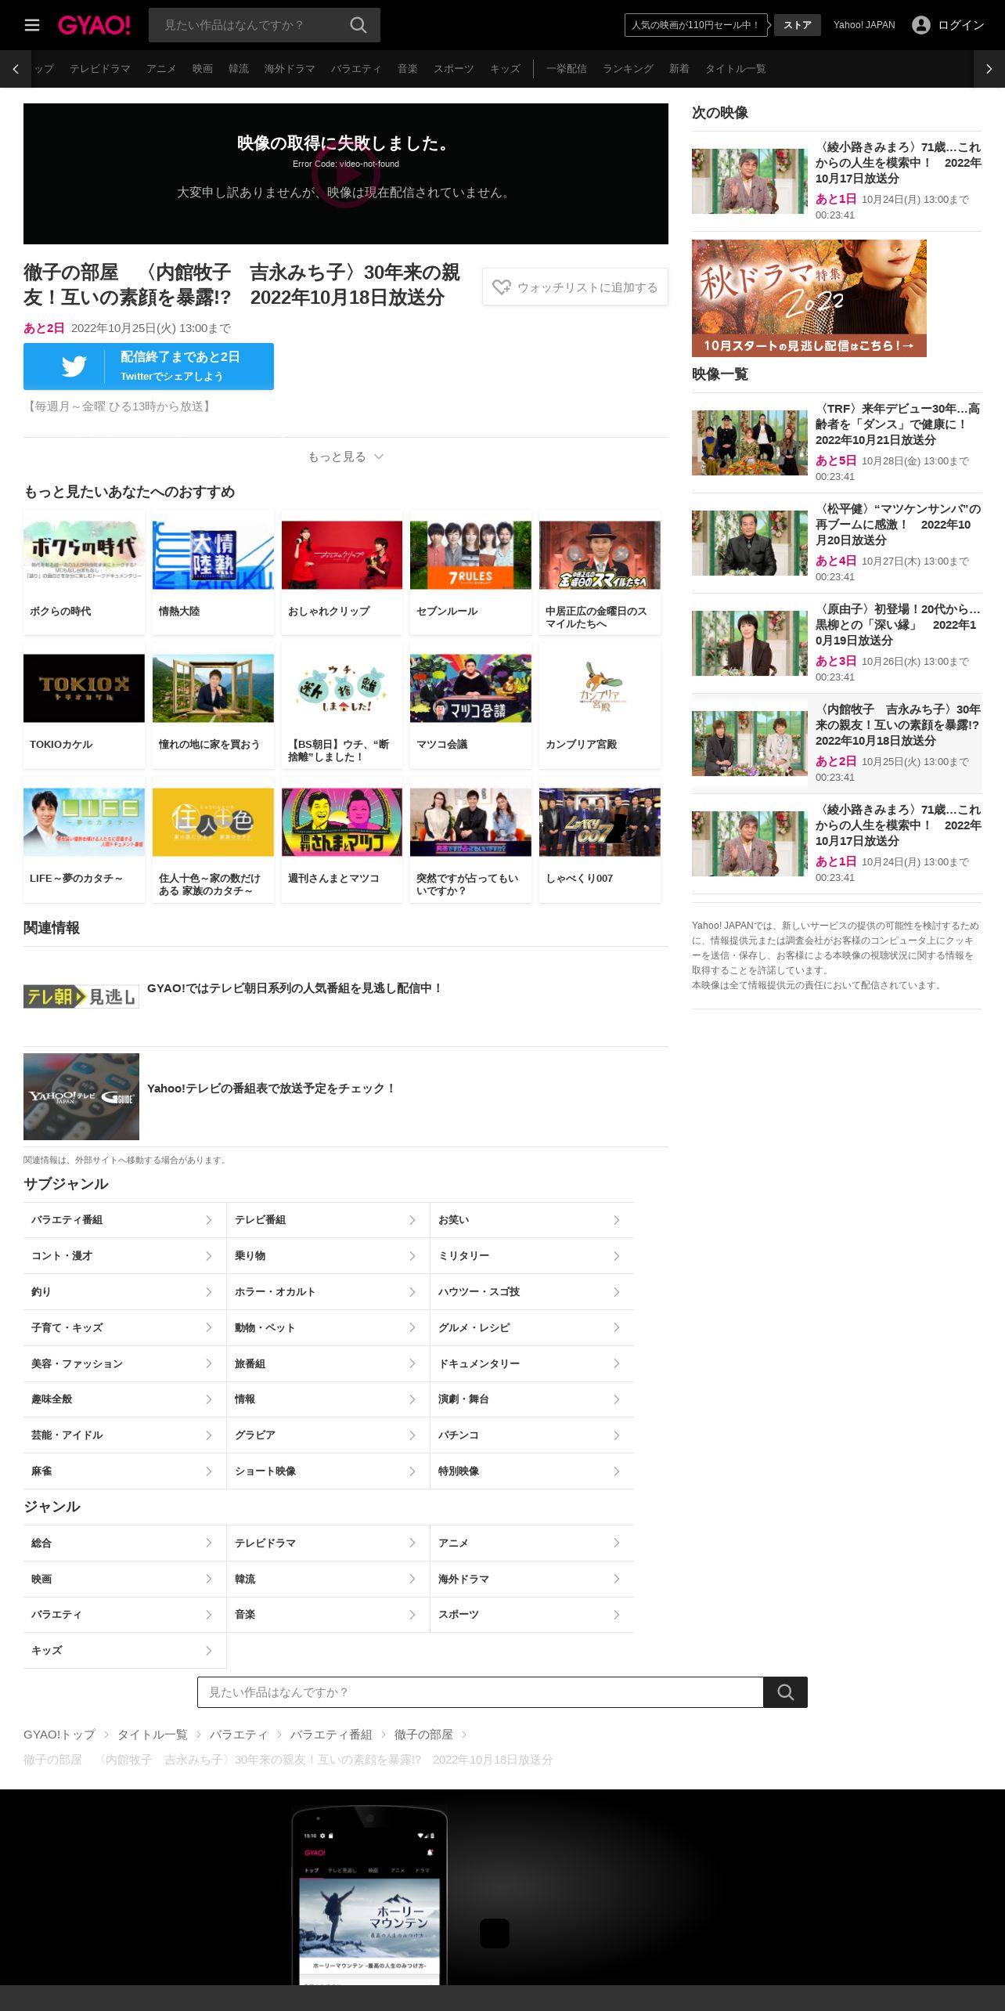This screenshot has height=2011, width=1005.
Task: Open 住人十色 thumbnail
Action: [x=213, y=822]
